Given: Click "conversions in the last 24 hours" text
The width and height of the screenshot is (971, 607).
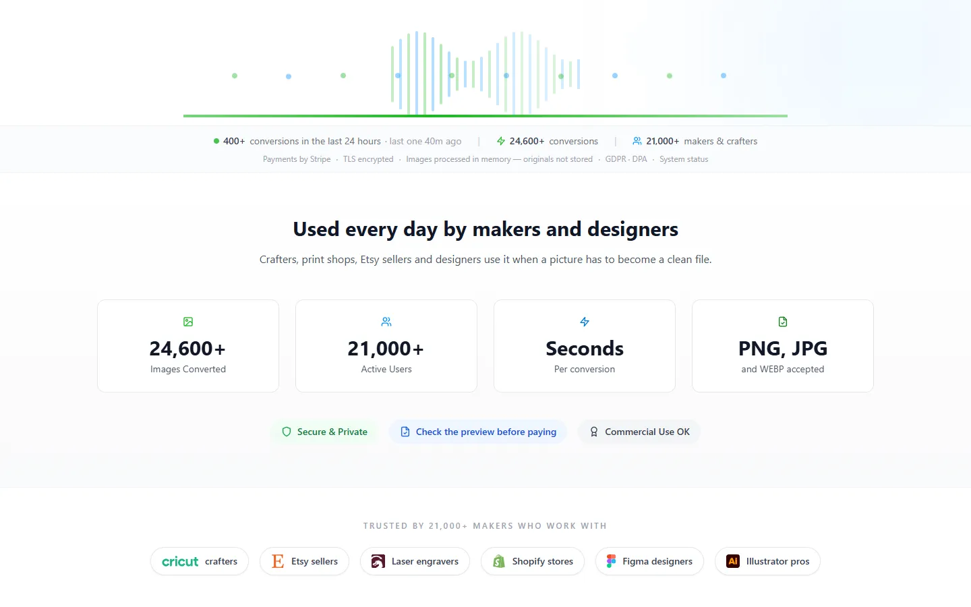Looking at the screenshot, I should [315, 141].
